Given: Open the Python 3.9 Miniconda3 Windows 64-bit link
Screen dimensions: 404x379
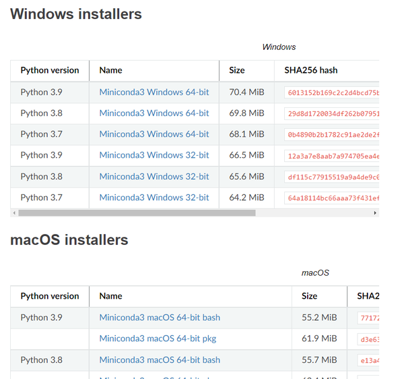Looking at the screenshot, I should [x=154, y=92].
